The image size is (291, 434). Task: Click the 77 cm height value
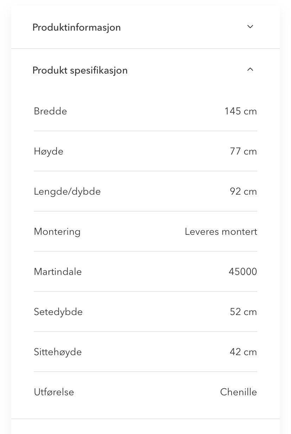(x=243, y=151)
